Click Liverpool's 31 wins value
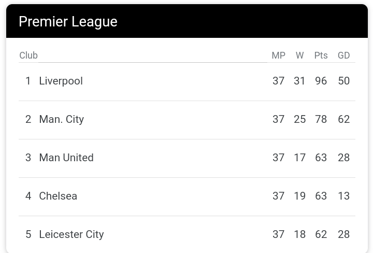 (299, 81)
